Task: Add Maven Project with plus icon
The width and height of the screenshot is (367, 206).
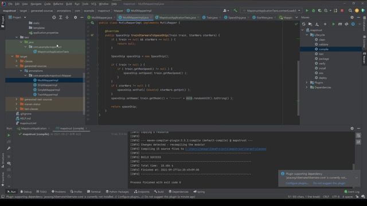Action: [325, 24]
